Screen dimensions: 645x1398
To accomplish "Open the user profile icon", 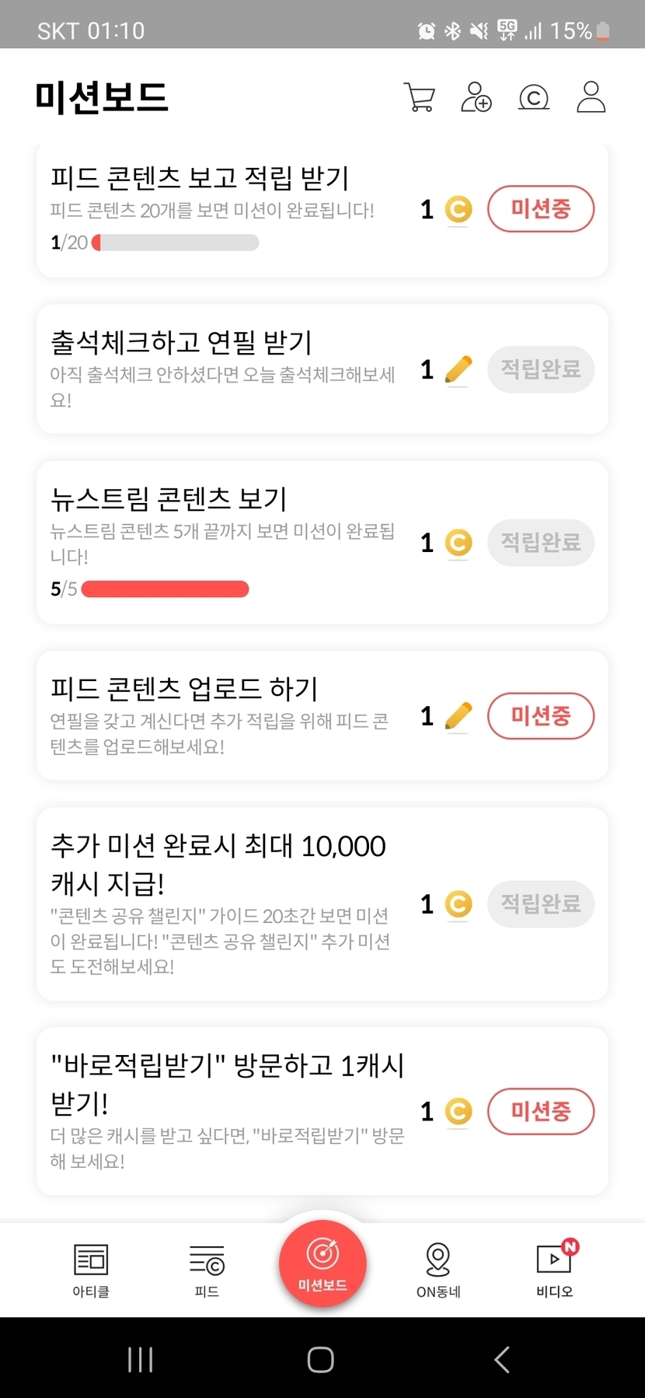I will tap(591, 98).
